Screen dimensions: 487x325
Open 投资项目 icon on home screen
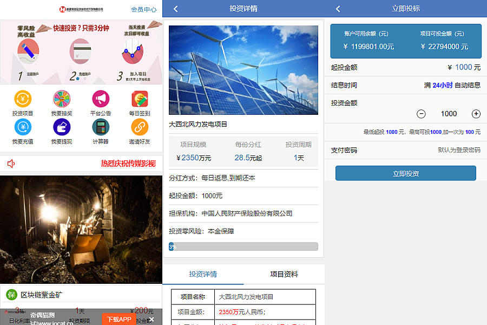[x=23, y=99]
